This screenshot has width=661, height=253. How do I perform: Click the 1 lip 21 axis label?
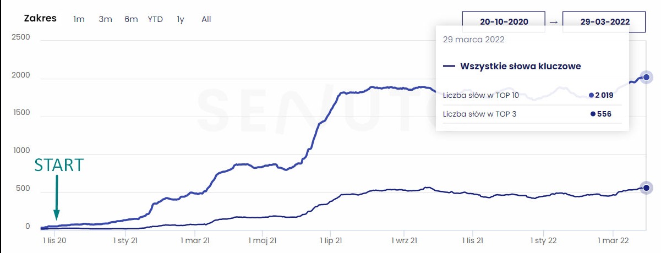click(x=330, y=240)
